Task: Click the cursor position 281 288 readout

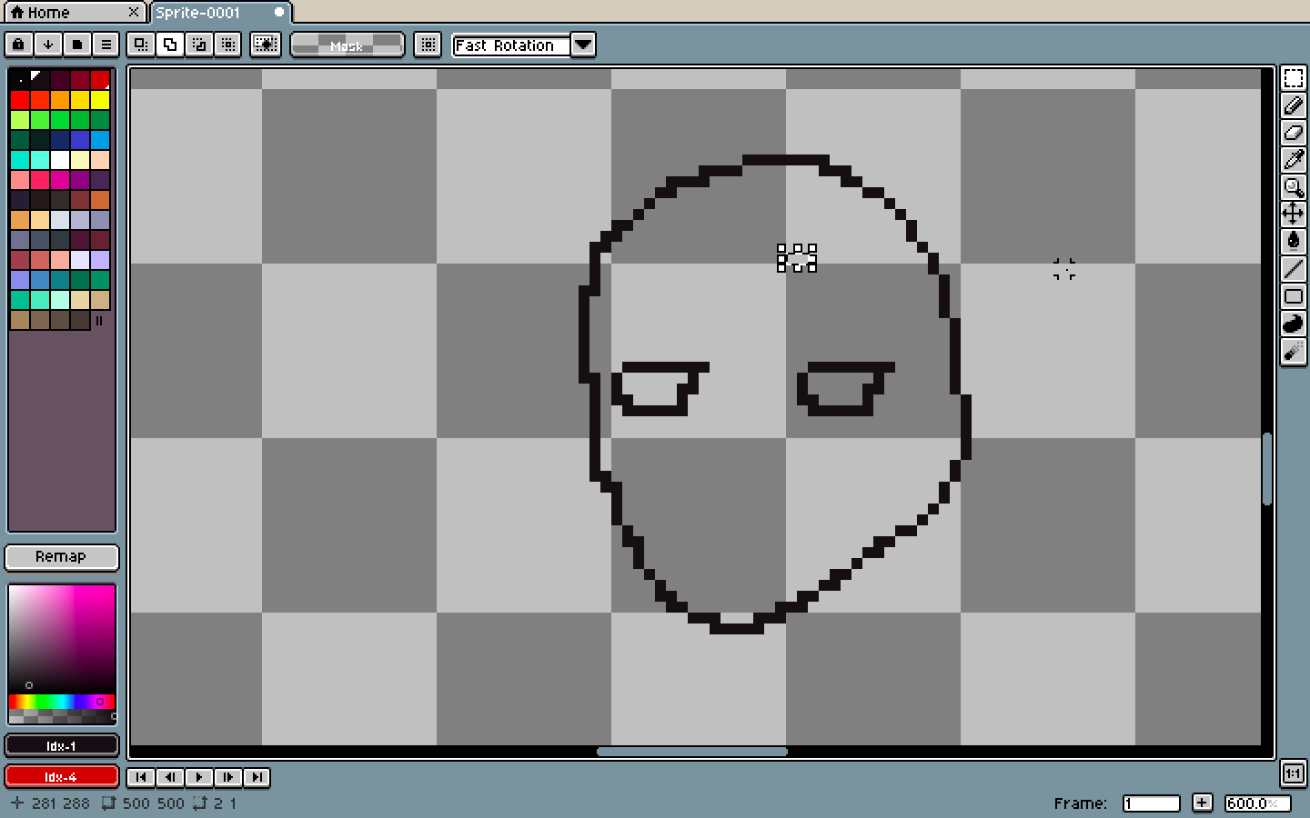Action: point(51,803)
